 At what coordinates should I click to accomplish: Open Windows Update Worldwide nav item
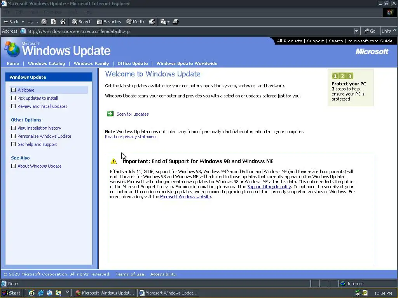(x=187, y=63)
